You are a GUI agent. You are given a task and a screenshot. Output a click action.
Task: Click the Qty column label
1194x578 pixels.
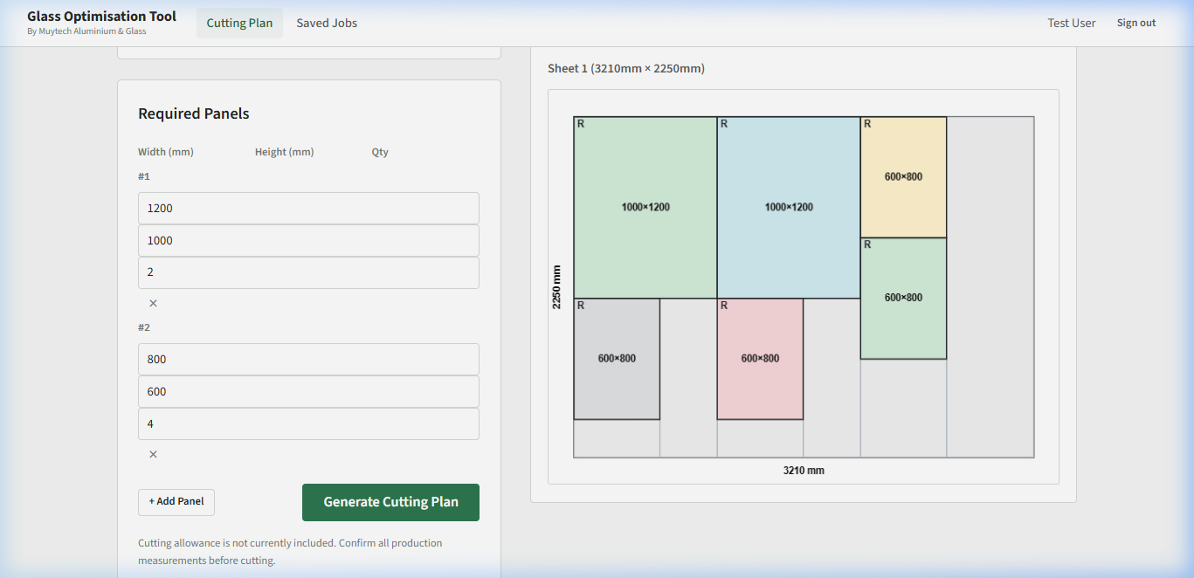(x=380, y=152)
